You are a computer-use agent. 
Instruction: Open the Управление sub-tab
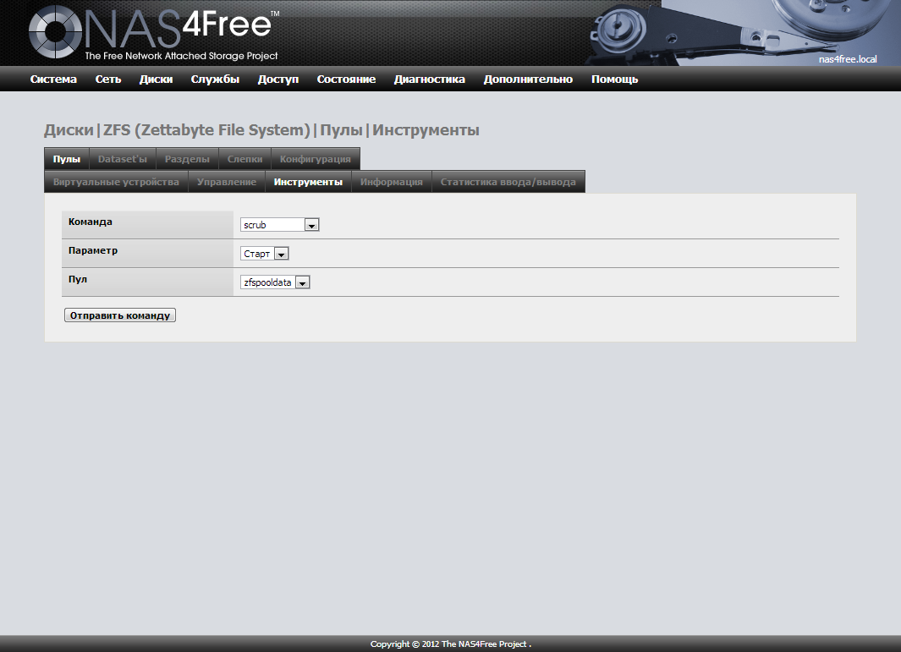click(x=227, y=182)
